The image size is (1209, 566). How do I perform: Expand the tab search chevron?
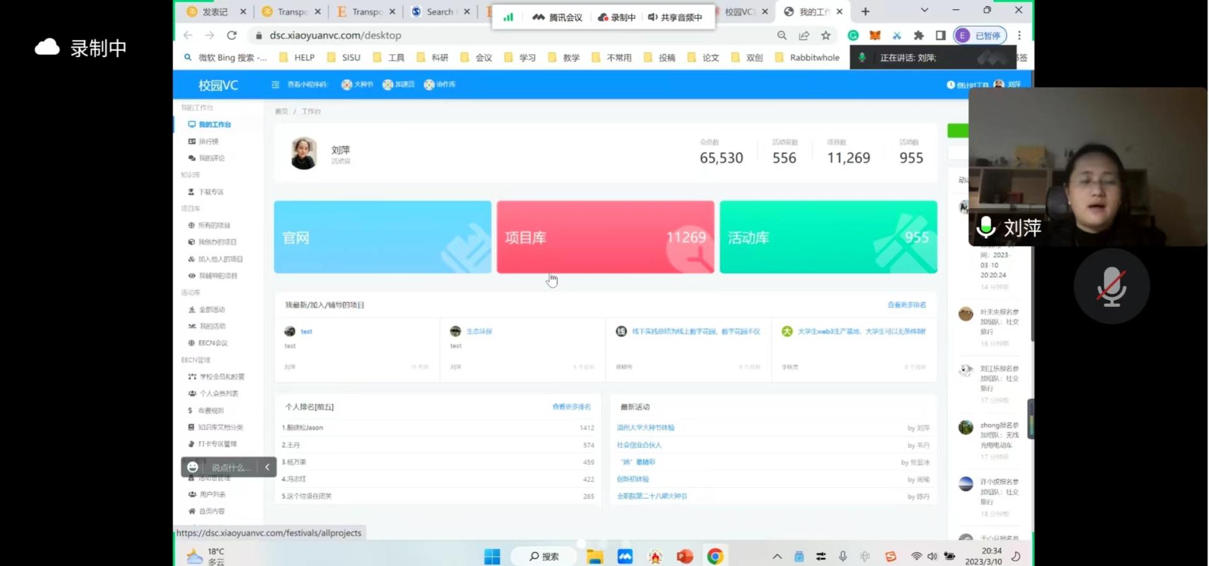coord(924,11)
